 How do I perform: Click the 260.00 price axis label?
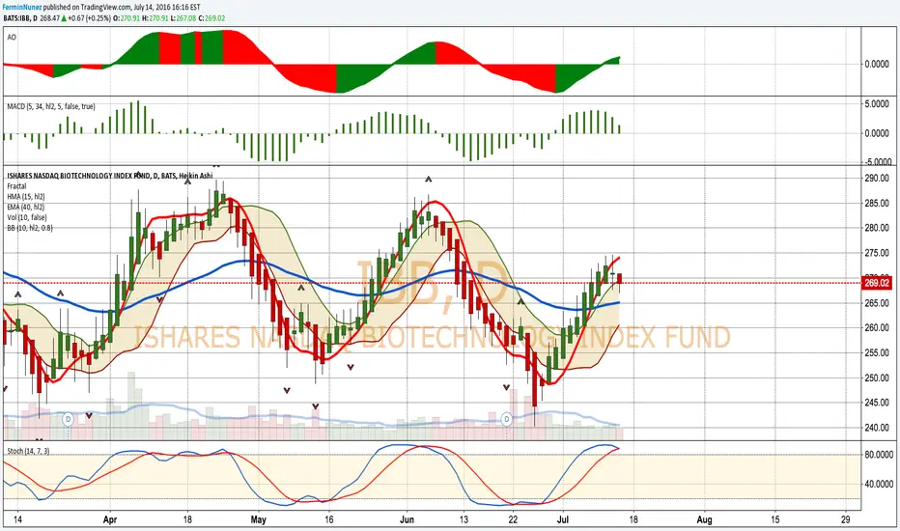tap(877, 328)
